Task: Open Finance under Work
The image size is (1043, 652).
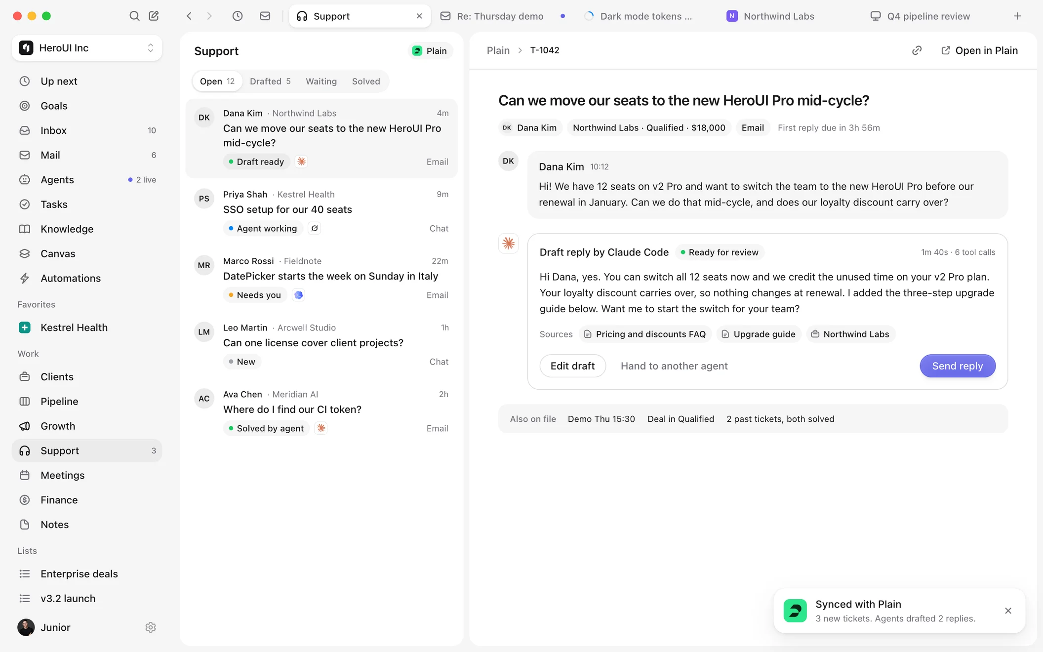Action: [87, 500]
